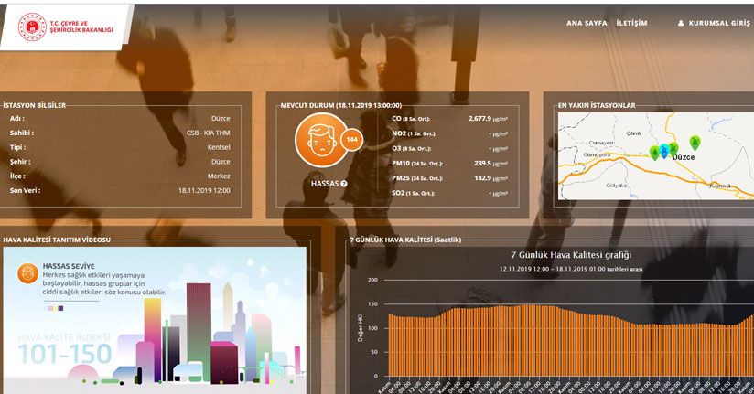The image size is (754, 394).
Task: Click the PM25 value 182.9
Action: click(482, 177)
